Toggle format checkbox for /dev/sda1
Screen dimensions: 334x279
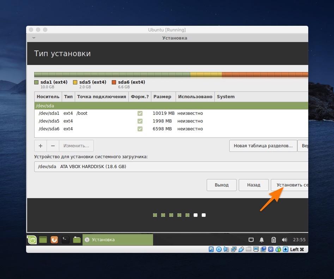coord(140,113)
